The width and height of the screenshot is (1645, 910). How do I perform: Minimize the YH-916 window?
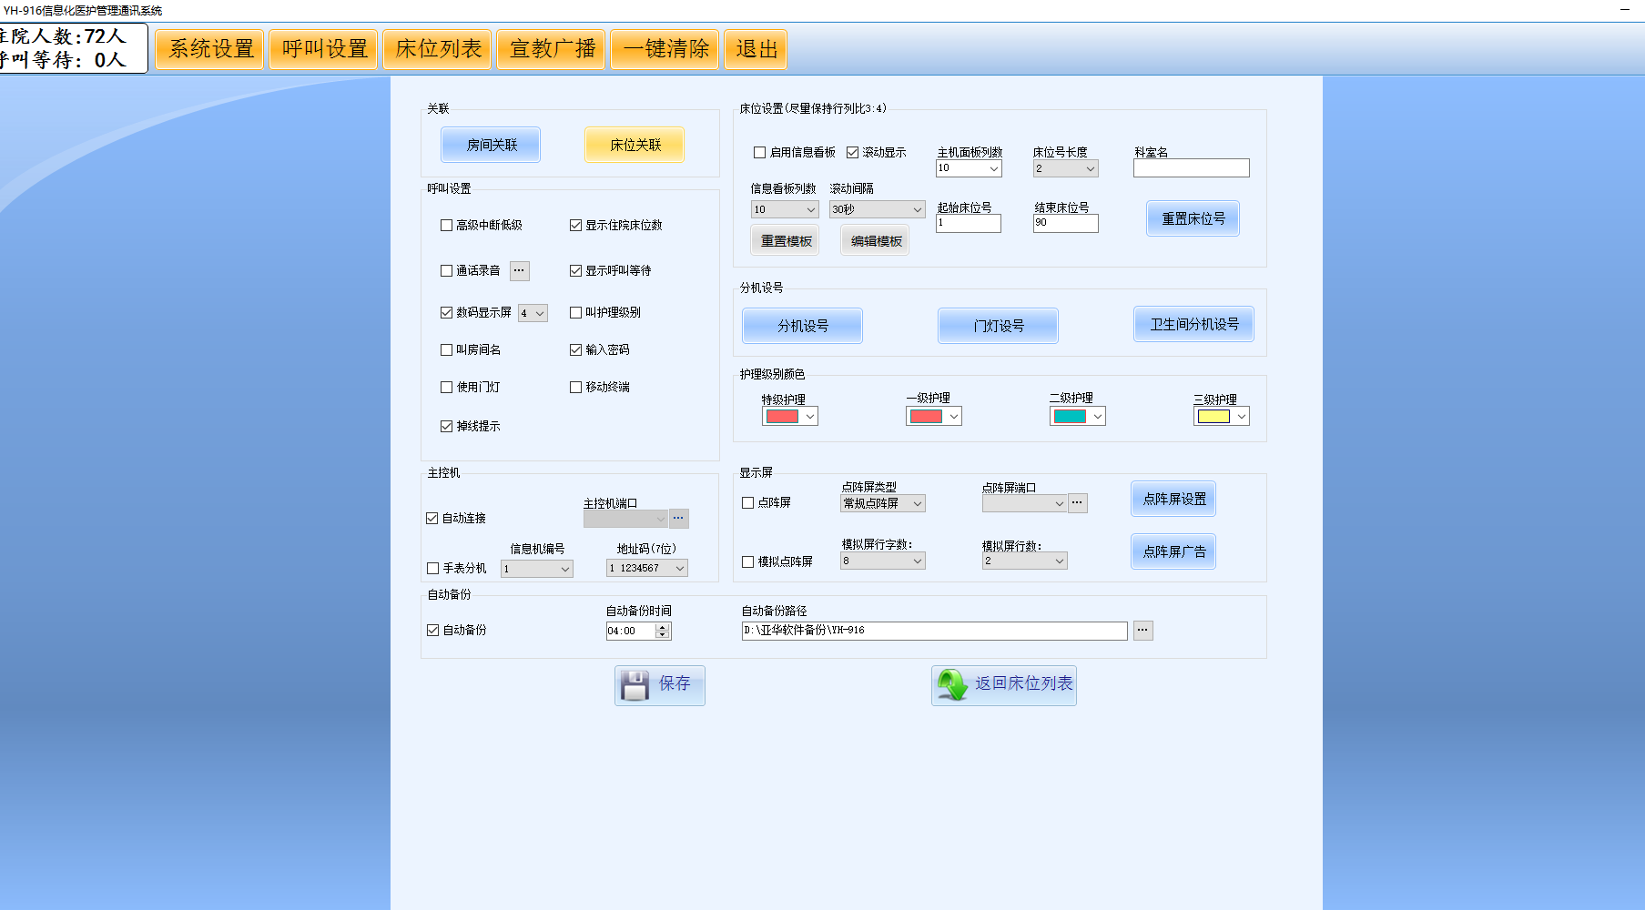[x=1624, y=10]
